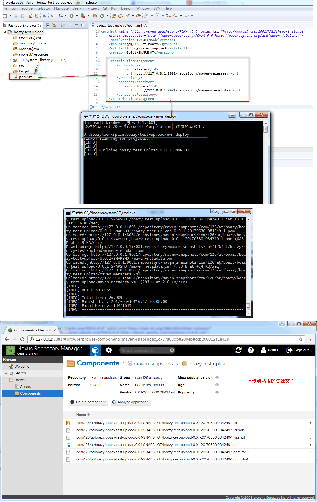The height and width of the screenshot is (502, 317).
Task: Open the SVN menu
Action: (x=157, y=8)
